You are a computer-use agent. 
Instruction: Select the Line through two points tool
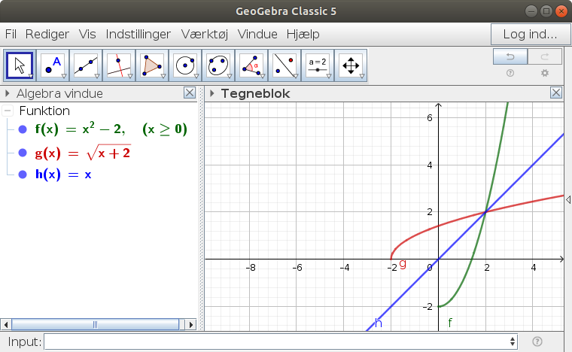[86, 65]
